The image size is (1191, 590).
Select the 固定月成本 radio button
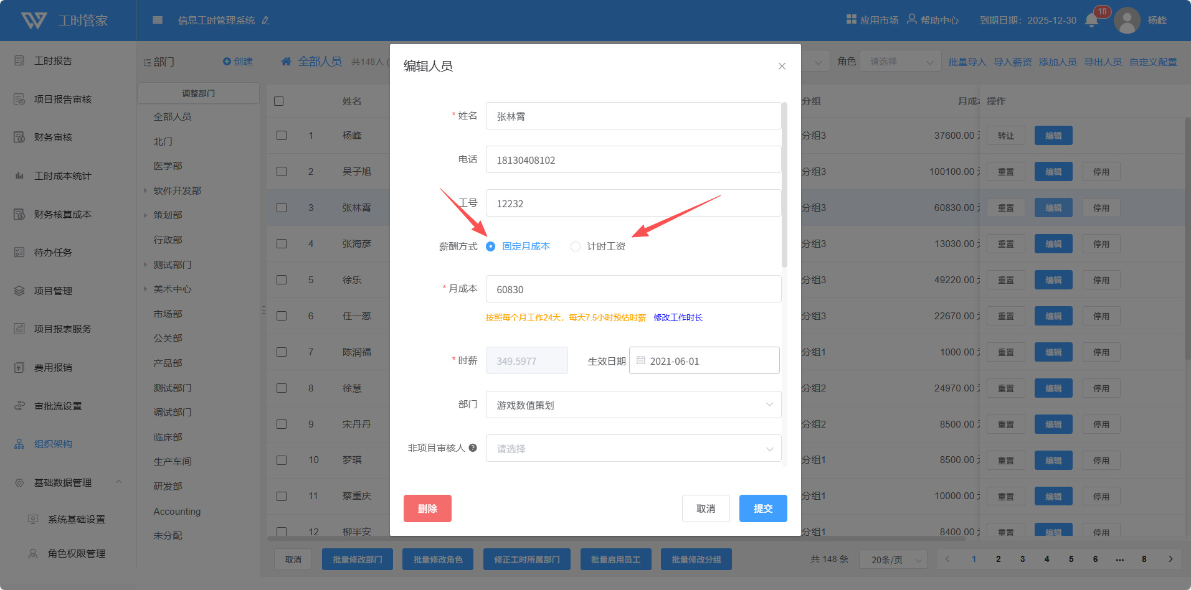coord(491,246)
